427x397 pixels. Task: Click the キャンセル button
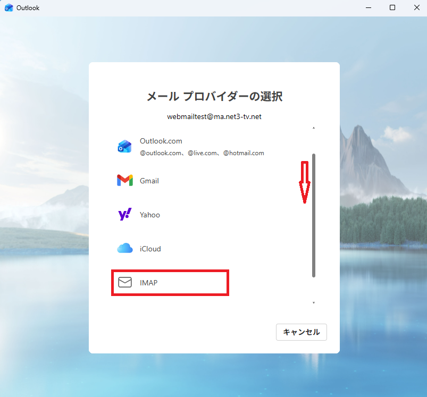[301, 332]
